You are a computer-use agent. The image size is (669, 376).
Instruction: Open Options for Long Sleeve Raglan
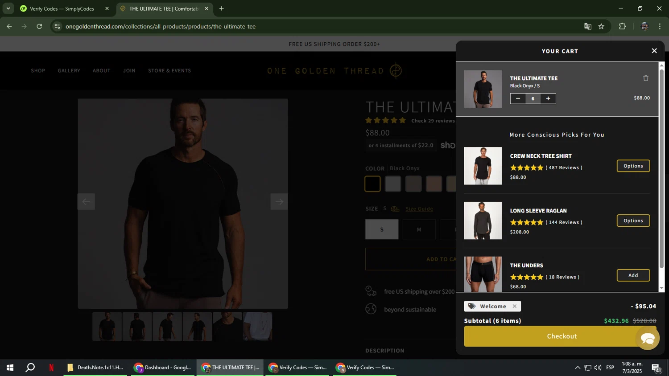pyautogui.click(x=633, y=221)
